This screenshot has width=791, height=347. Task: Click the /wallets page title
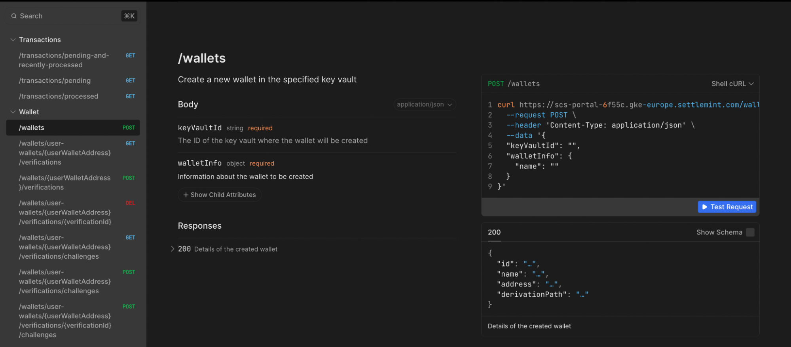[202, 58]
